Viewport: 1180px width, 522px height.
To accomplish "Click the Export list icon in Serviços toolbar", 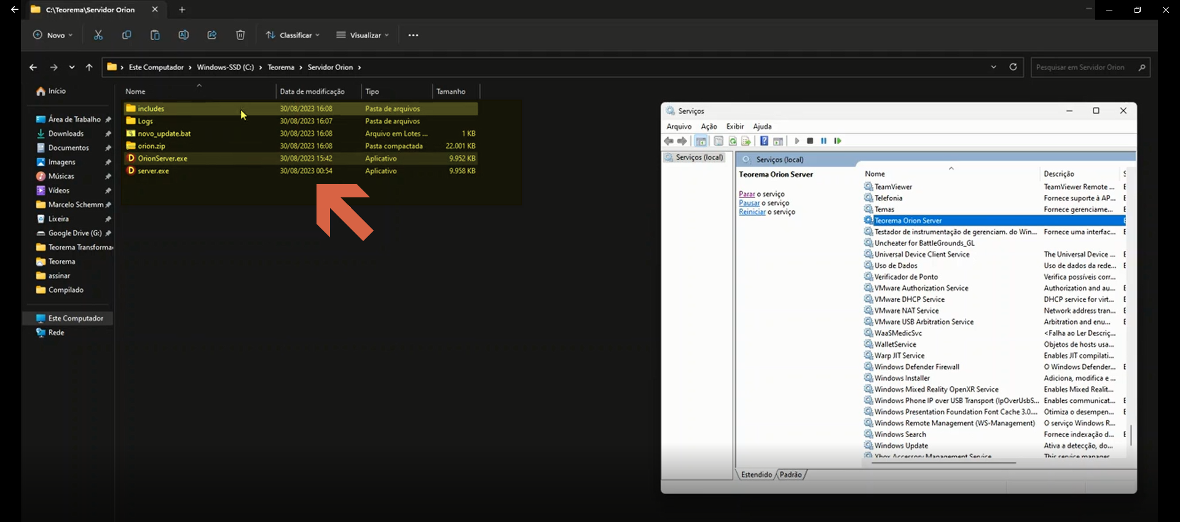I will (x=746, y=141).
